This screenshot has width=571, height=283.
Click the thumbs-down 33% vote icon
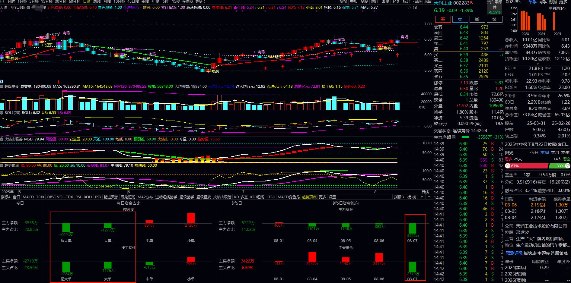click(568, 166)
